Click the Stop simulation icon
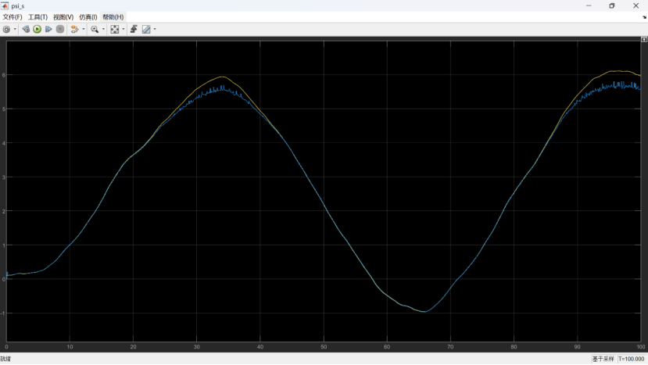The image size is (648, 365). point(60,29)
